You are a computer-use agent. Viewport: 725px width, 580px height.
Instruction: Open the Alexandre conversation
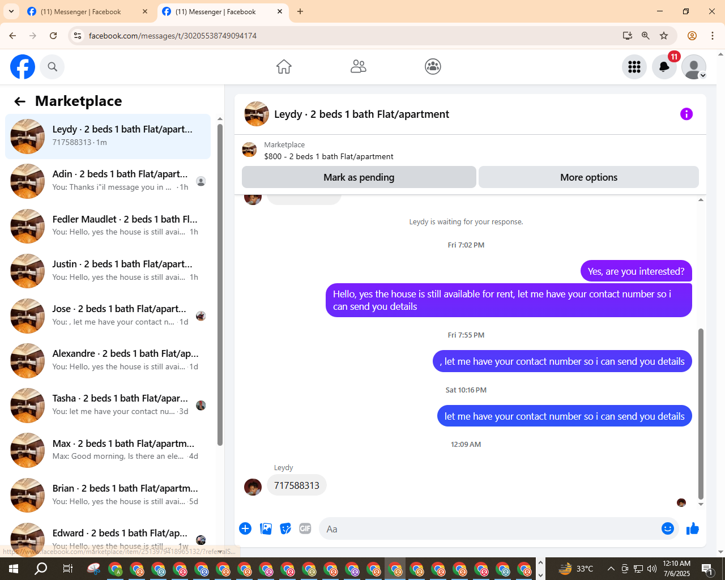point(108,360)
